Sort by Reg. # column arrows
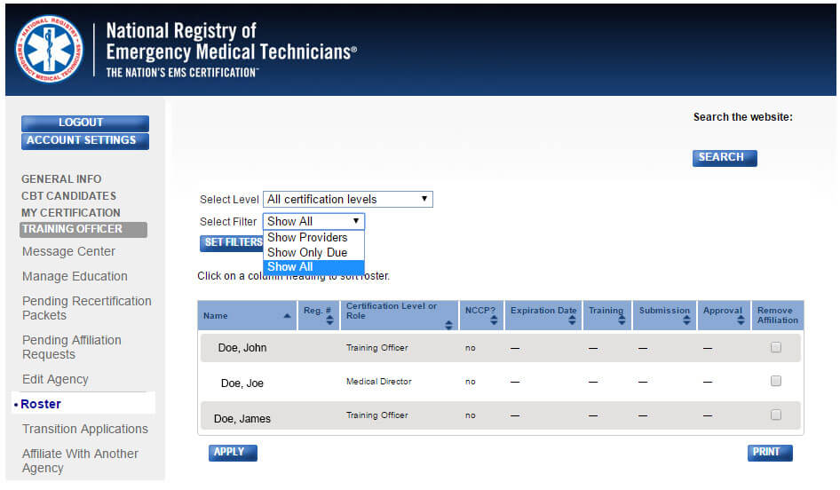The image size is (840, 490). [330, 320]
